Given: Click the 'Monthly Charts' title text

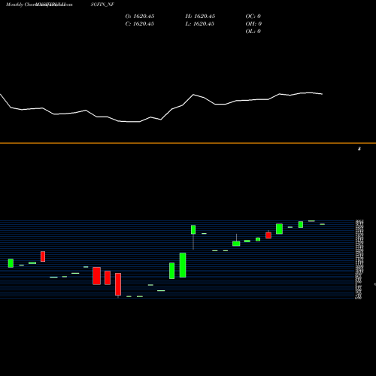Looking at the screenshot, I should point(21,5).
